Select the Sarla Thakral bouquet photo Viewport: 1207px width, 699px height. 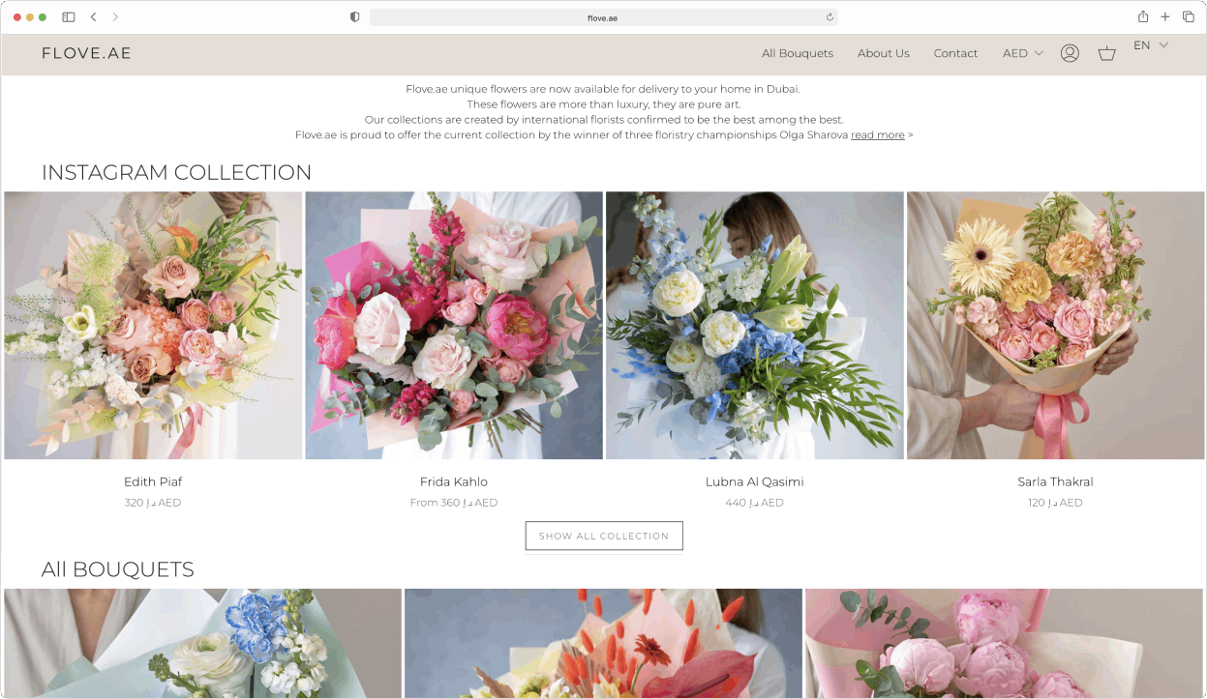[x=1056, y=325]
